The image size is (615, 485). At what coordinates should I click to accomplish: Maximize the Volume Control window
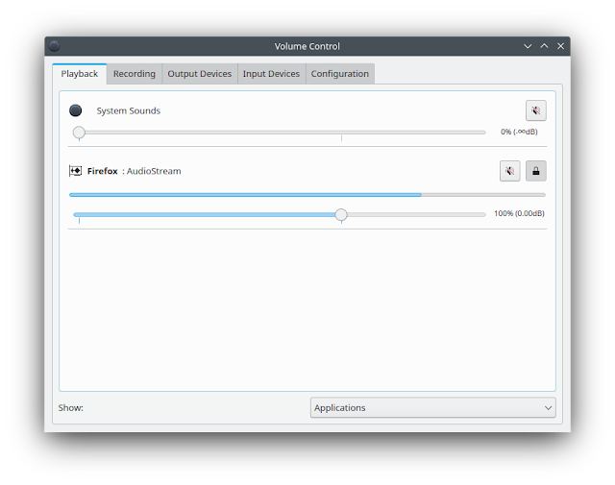544,46
